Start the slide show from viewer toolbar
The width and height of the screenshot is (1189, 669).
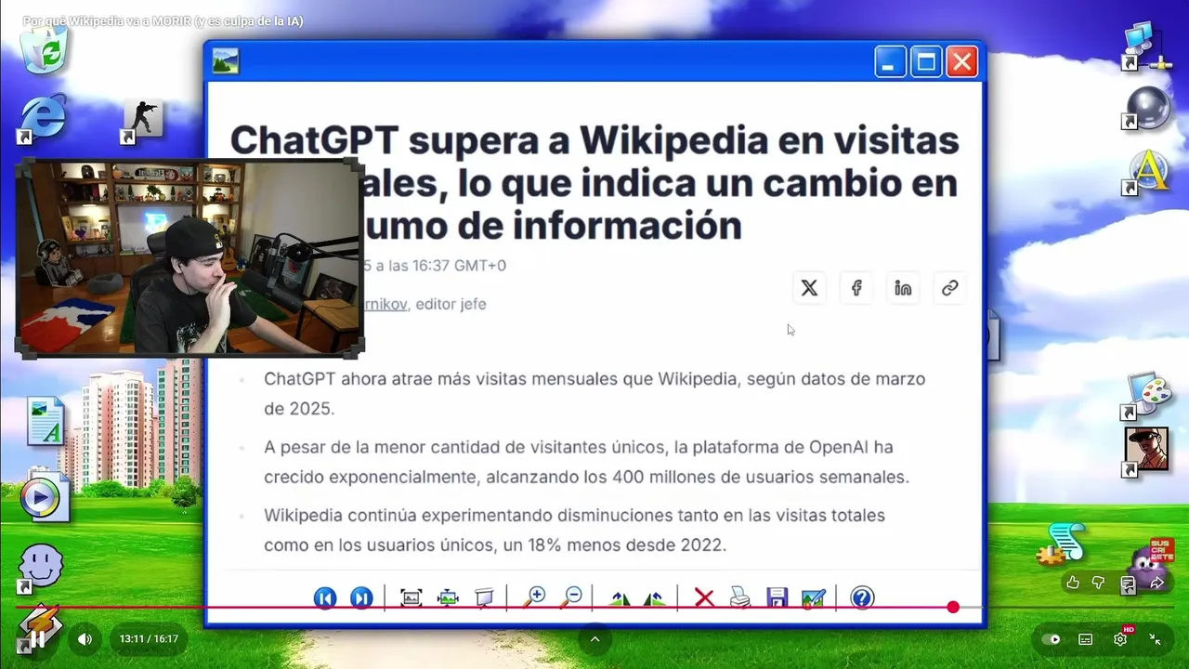(x=484, y=598)
